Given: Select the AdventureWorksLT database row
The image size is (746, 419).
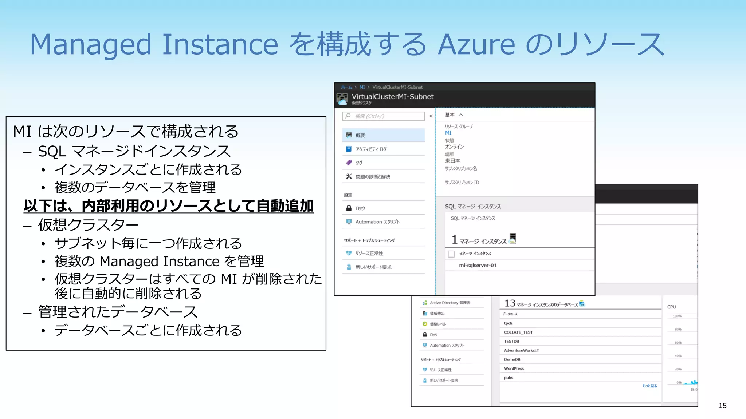Looking at the screenshot, I should pyautogui.click(x=580, y=350).
